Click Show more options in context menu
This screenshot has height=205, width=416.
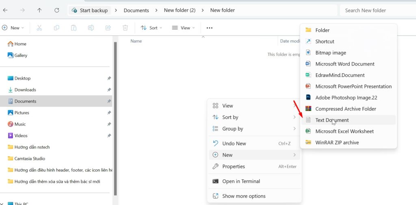(x=244, y=196)
